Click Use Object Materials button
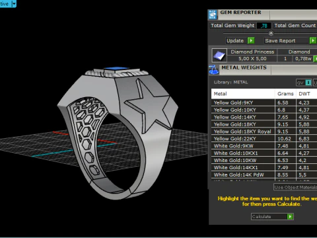The height and width of the screenshot is (238, 317). [295, 187]
